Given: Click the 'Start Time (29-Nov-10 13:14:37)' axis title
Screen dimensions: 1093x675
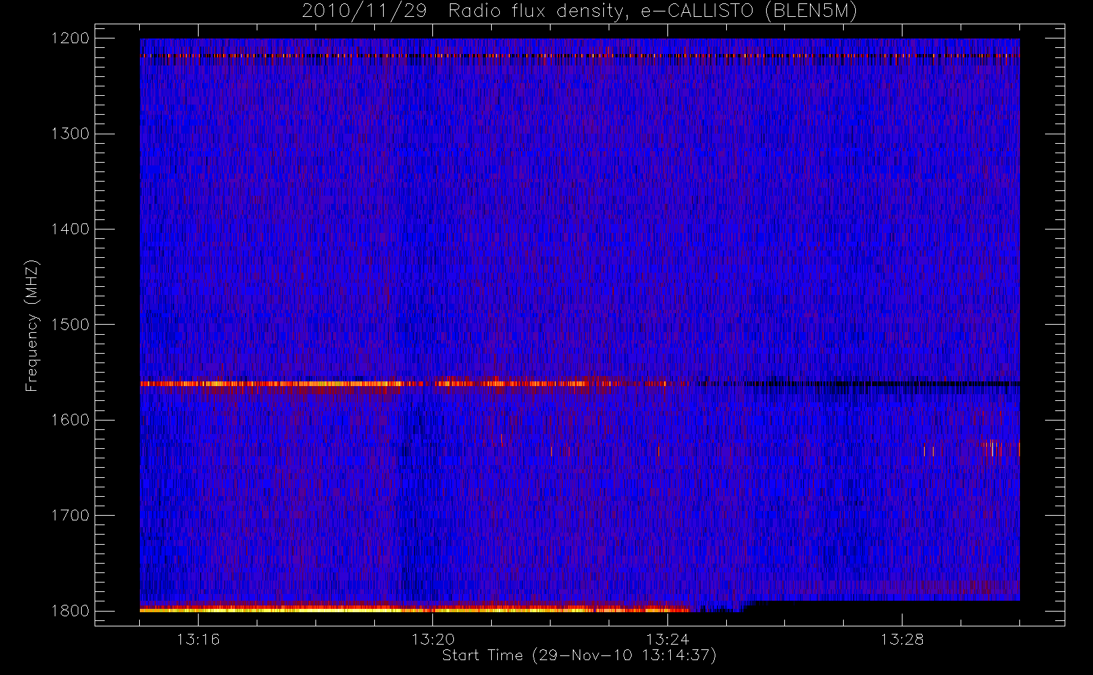Looking at the screenshot, I should point(579,655).
